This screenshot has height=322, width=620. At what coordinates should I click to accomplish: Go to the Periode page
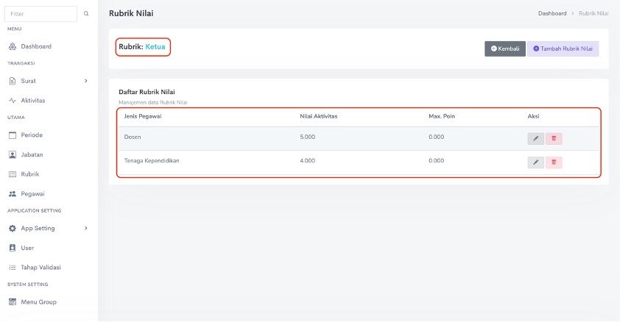(x=31, y=135)
